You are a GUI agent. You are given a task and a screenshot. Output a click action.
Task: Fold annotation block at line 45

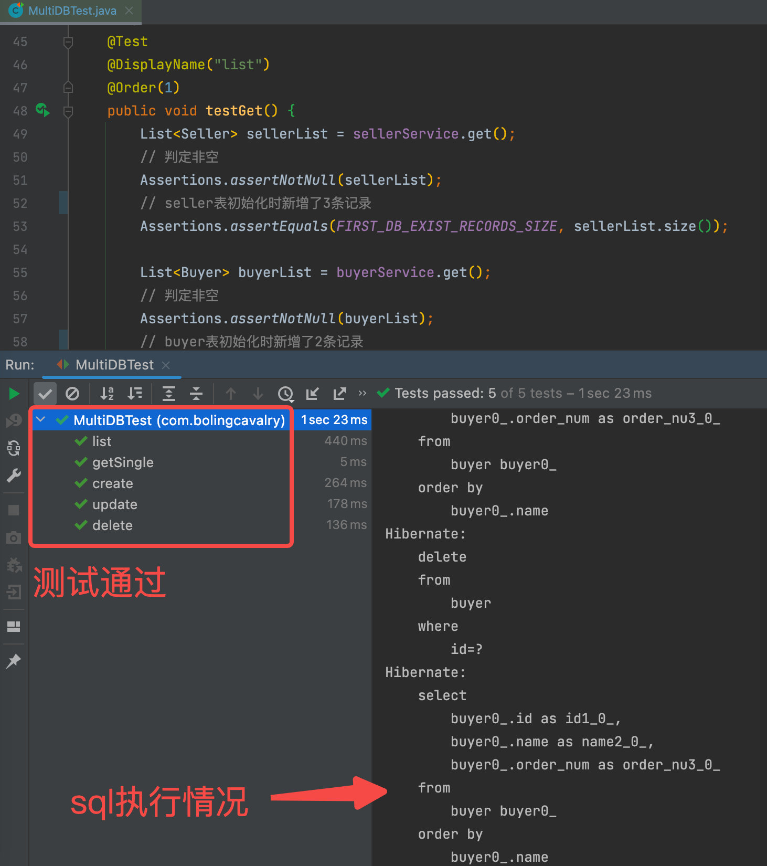point(68,41)
